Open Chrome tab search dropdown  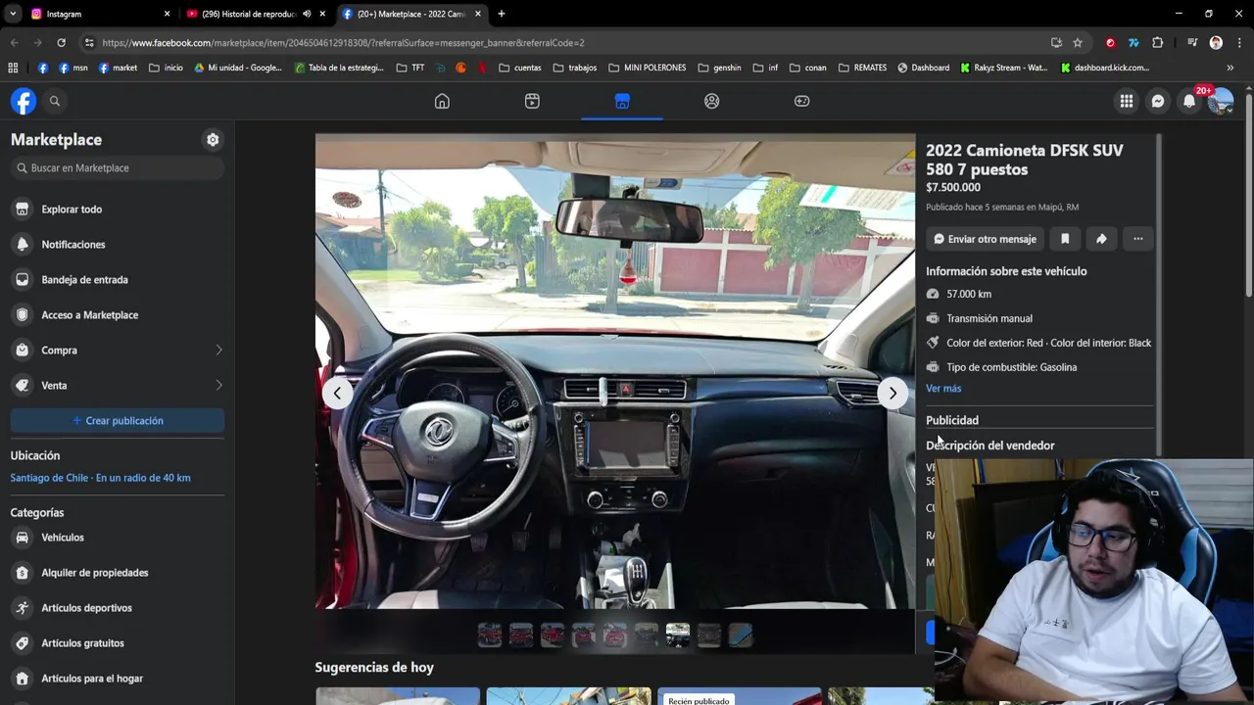tap(13, 14)
